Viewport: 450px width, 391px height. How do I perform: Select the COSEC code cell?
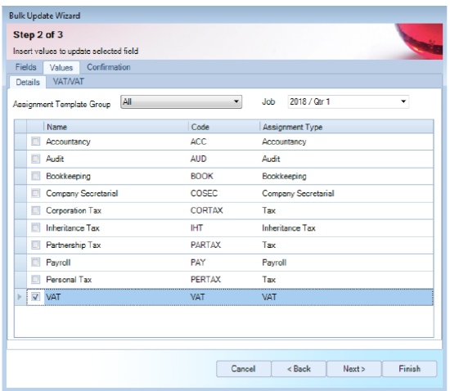[224, 193]
